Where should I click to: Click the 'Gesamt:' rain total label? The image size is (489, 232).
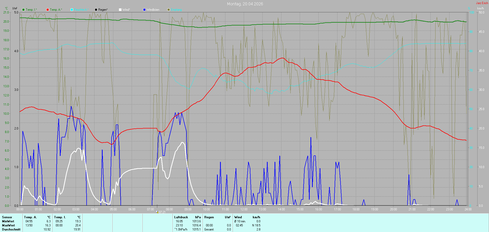209,229
